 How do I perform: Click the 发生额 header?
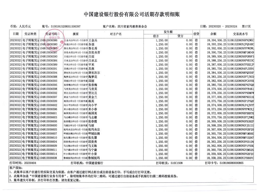tap(168, 32)
